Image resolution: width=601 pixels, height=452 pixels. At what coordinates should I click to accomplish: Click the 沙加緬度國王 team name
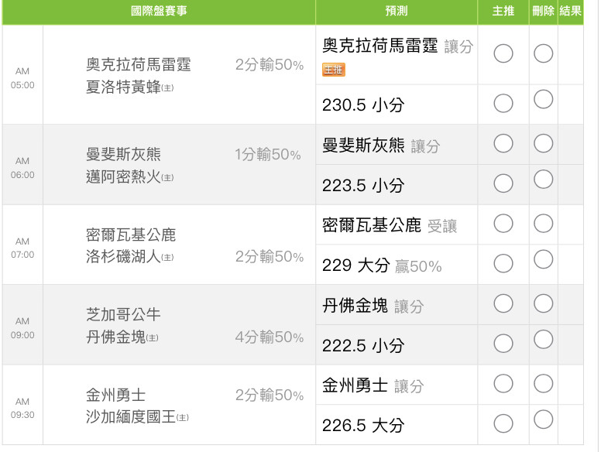click(x=131, y=416)
